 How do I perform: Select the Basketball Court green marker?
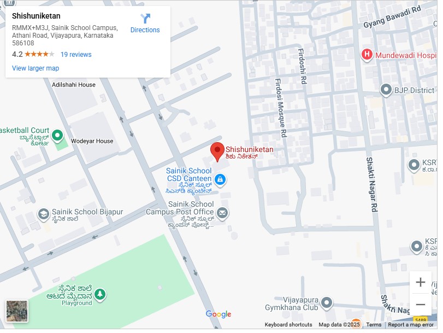click(57, 136)
